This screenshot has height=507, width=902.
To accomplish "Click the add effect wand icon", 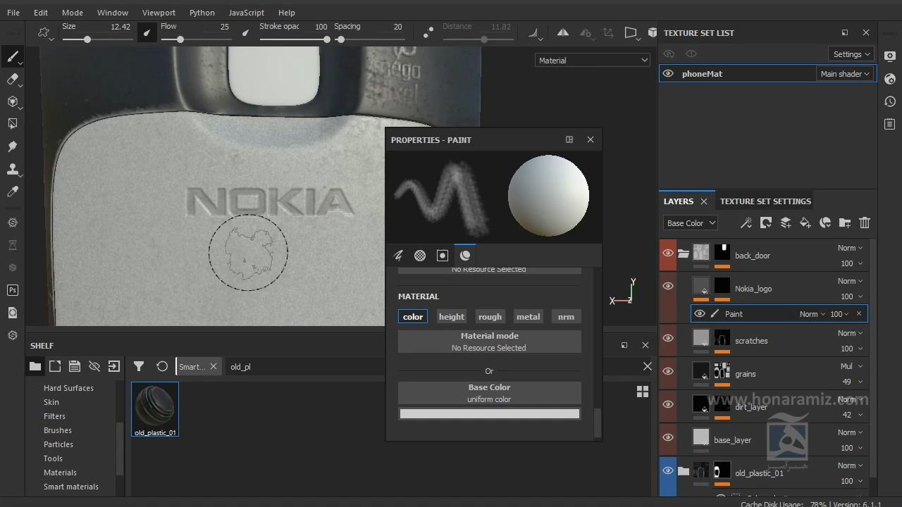I will point(746,223).
